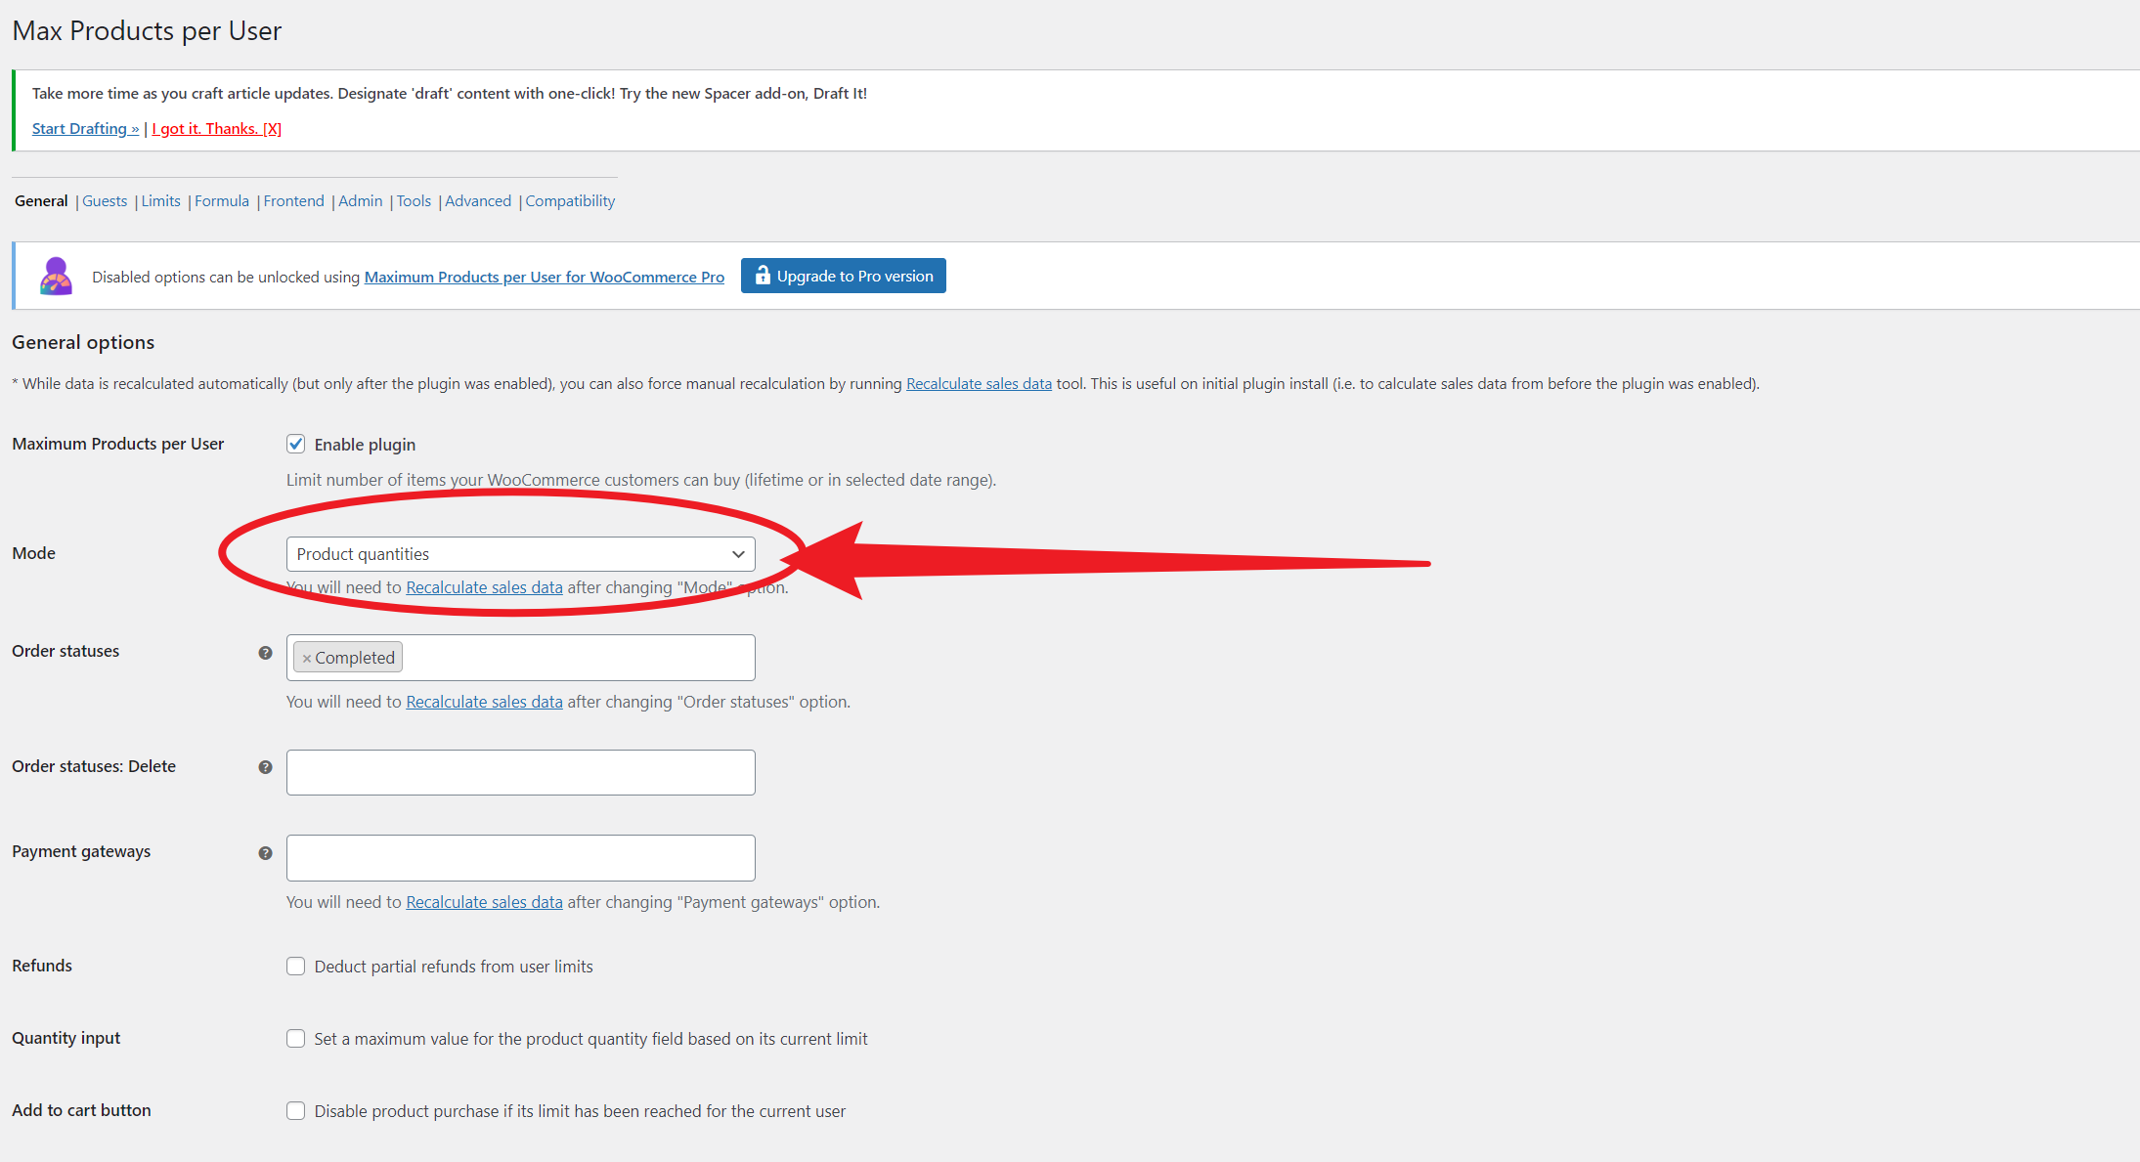Click the empty Order statuses: Delete field
Image resolution: width=2140 pixels, height=1162 pixels.
[x=520, y=772]
